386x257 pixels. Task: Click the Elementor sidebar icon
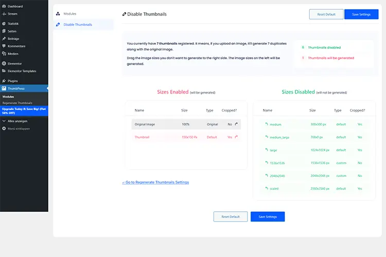click(x=4, y=63)
